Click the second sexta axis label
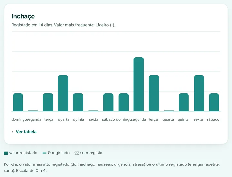Image resolution: width=232 pixels, height=177 pixels. [x=198, y=119]
